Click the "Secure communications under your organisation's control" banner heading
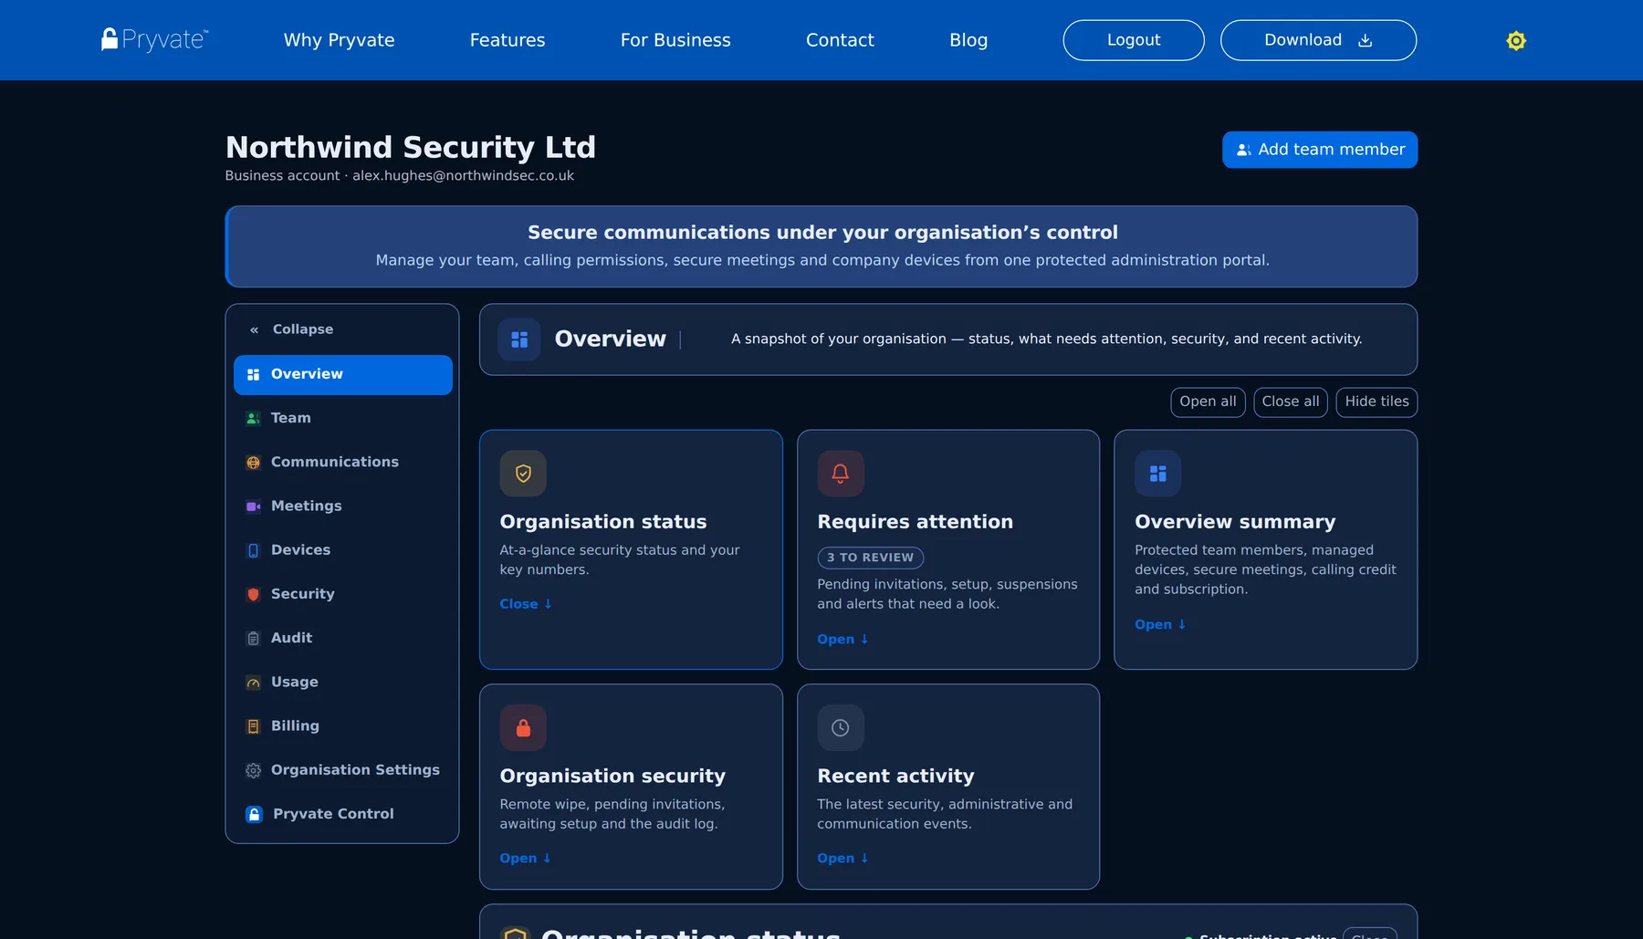 (x=822, y=233)
